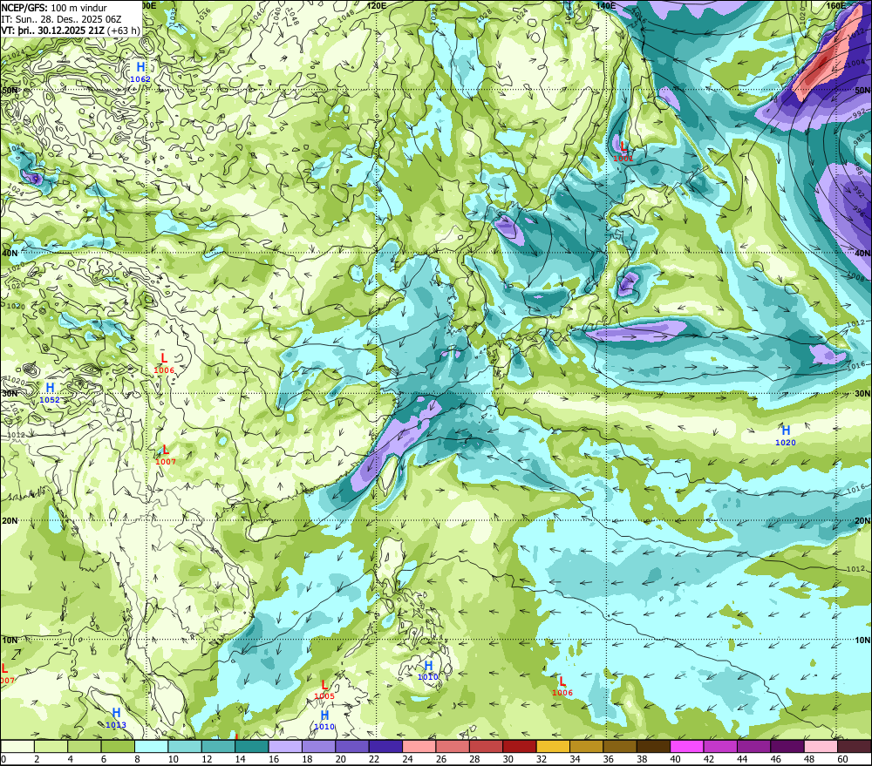Screen dimensions: 872x766
Task: Pick the light purple 16–18 legend swatch
Action: [x=285, y=746]
